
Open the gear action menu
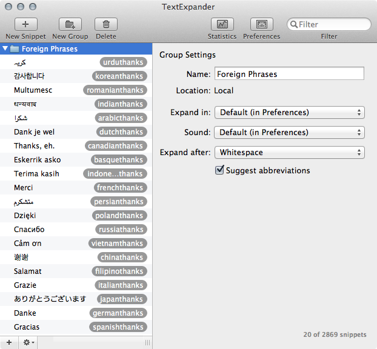pyautogui.click(x=28, y=342)
